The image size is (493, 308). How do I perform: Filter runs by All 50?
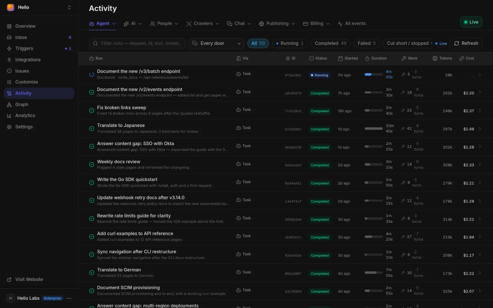click(258, 44)
